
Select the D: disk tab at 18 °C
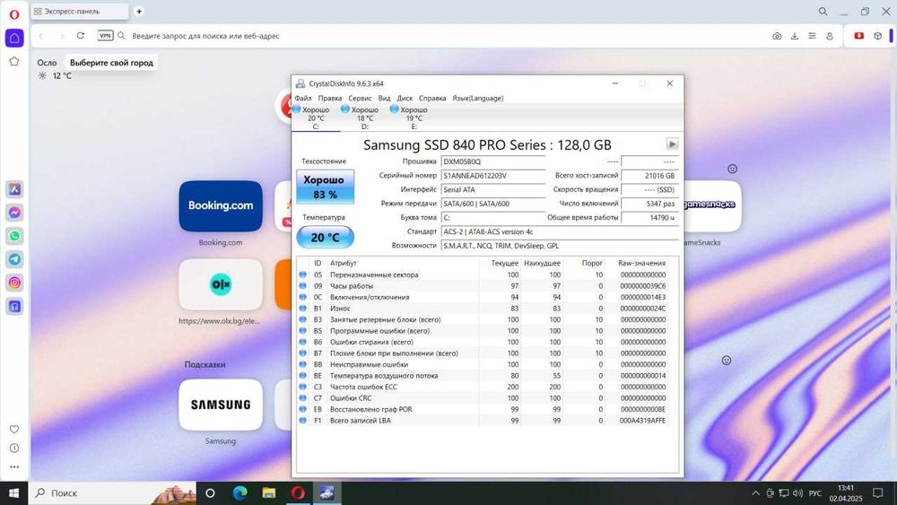pos(365,118)
